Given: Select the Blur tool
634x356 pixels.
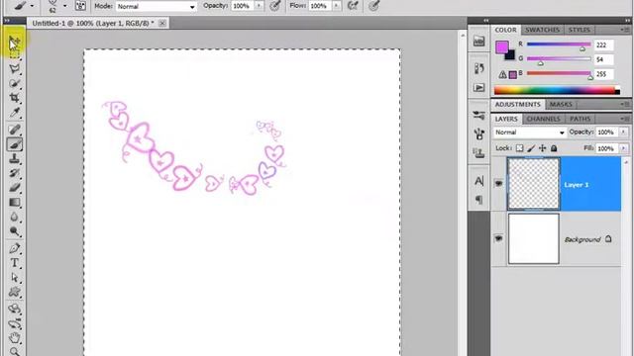Looking at the screenshot, I should pyautogui.click(x=15, y=218).
